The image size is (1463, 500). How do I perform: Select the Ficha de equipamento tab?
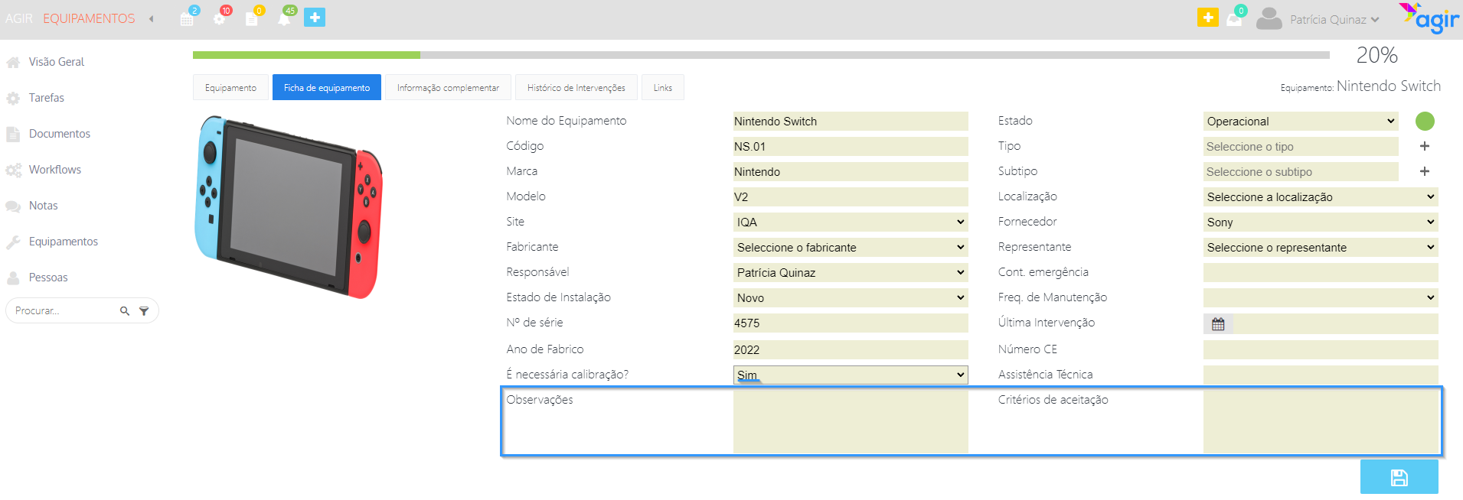coord(327,87)
